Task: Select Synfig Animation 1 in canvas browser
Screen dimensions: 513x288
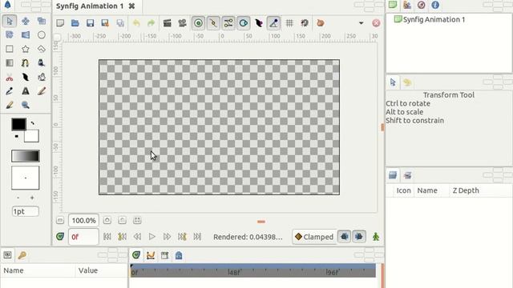Action: (430, 19)
